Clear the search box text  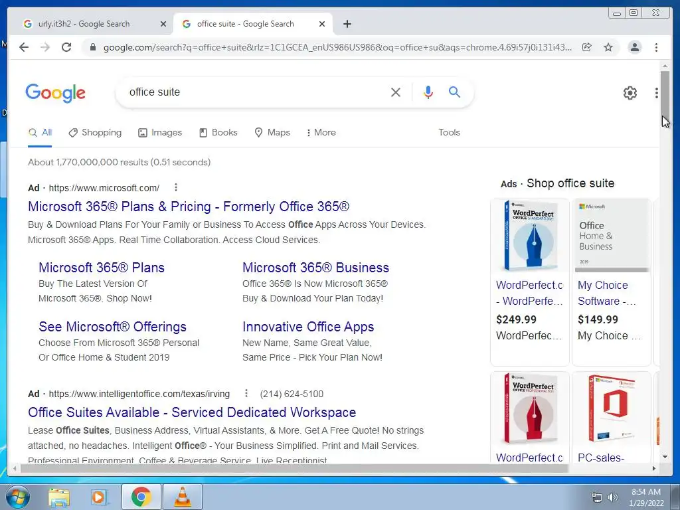(396, 92)
